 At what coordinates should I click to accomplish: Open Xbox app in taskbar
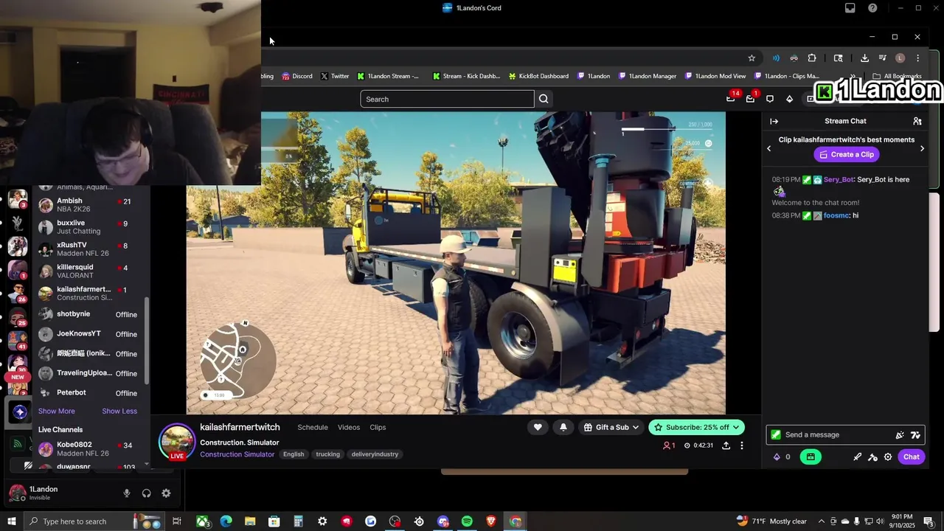point(202,521)
